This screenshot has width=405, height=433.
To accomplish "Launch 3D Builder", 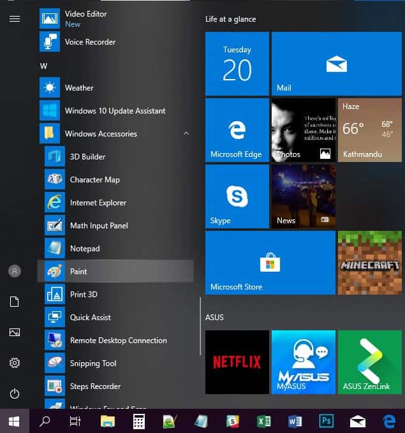I will 116,157.
